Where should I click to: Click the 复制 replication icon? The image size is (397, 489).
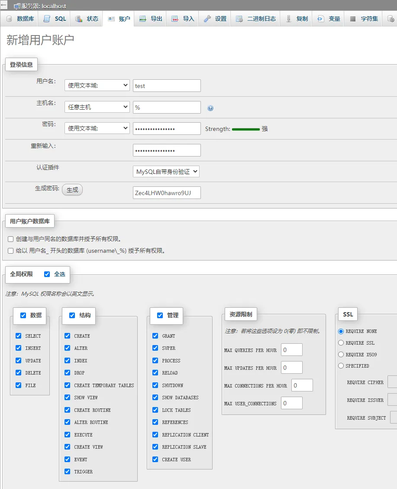click(x=289, y=19)
